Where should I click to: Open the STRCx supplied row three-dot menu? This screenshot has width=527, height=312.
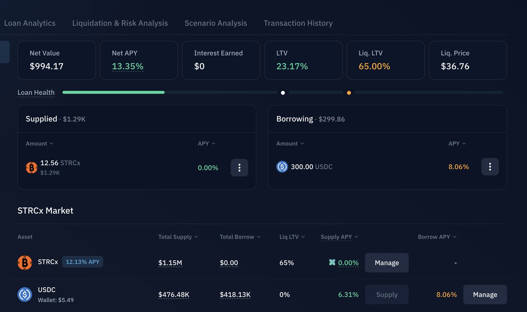(239, 167)
